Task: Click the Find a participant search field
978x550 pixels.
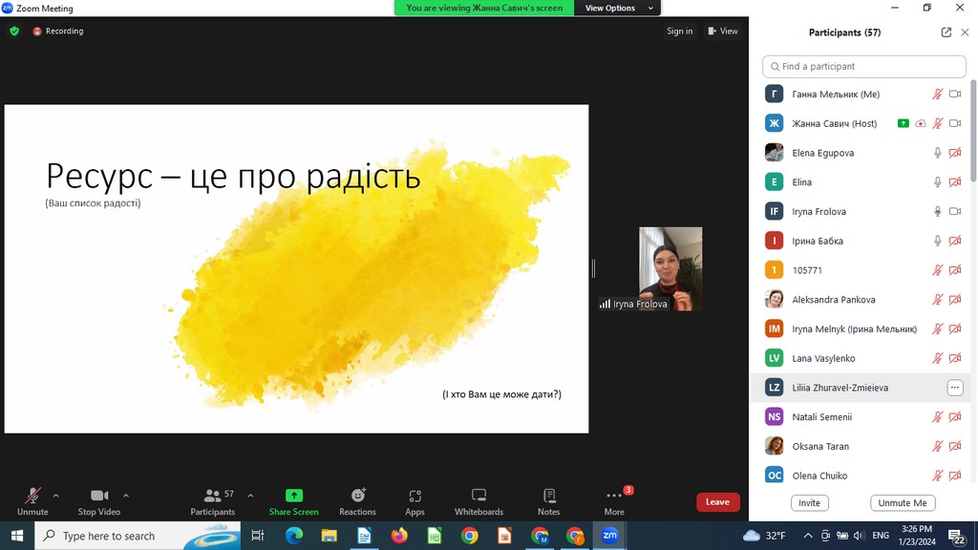Action: 864,67
